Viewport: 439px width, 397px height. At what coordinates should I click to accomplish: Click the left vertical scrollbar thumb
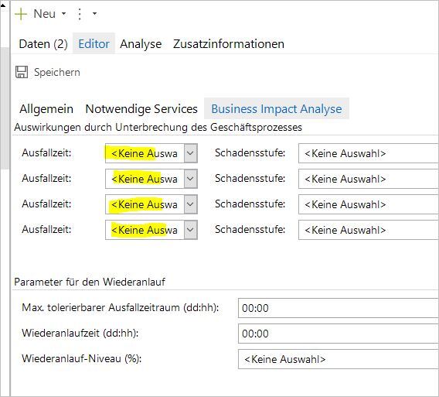click(5, 108)
